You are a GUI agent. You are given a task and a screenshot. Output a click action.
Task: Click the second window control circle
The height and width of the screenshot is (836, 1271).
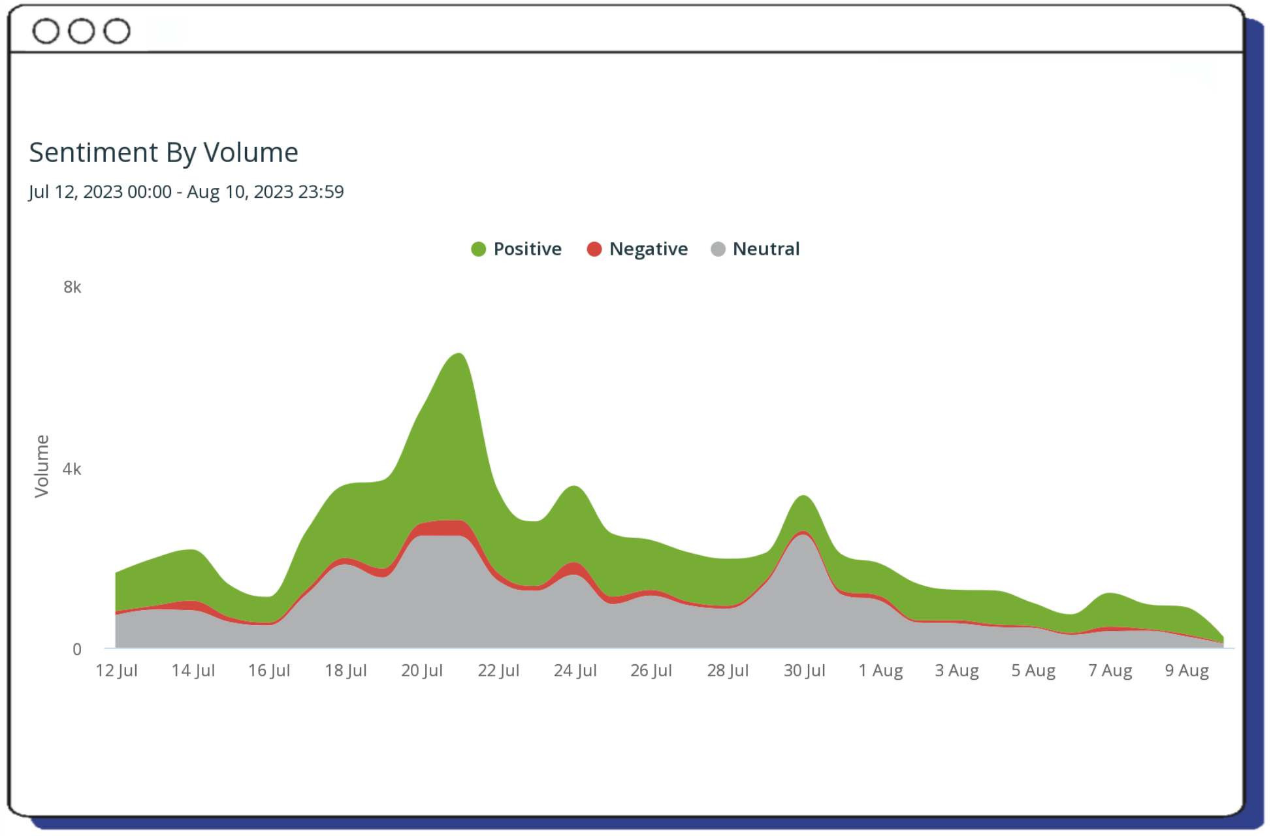pyautogui.click(x=82, y=31)
